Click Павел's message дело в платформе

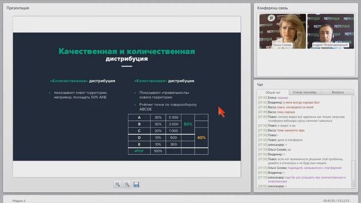(290, 140)
